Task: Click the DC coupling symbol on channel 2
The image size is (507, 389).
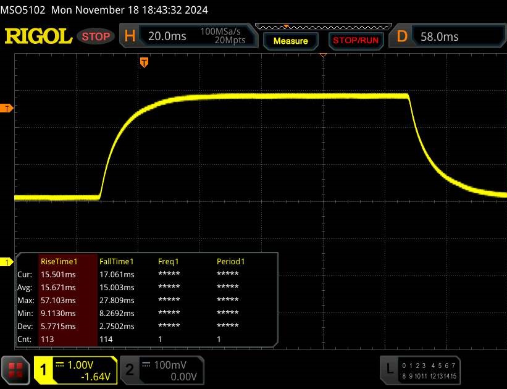Action: pyautogui.click(x=146, y=365)
